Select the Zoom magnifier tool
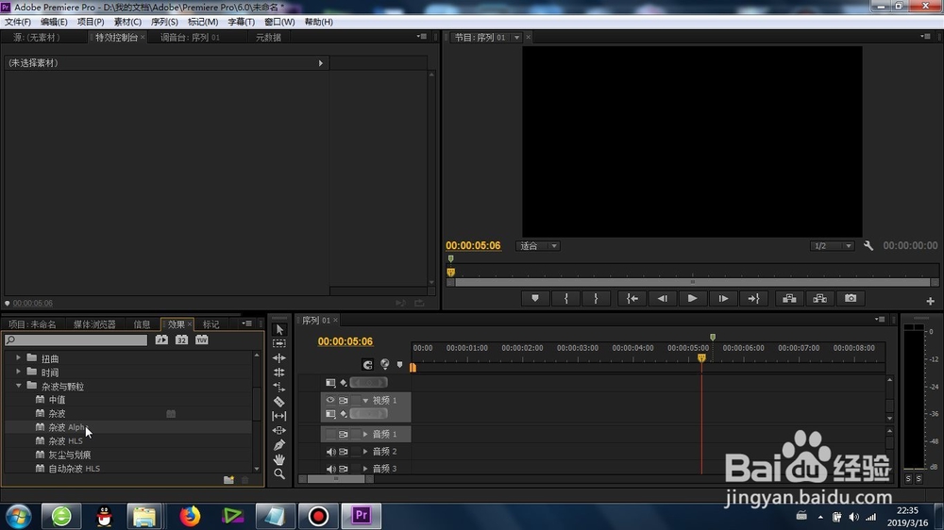The width and height of the screenshot is (944, 530). point(279,474)
